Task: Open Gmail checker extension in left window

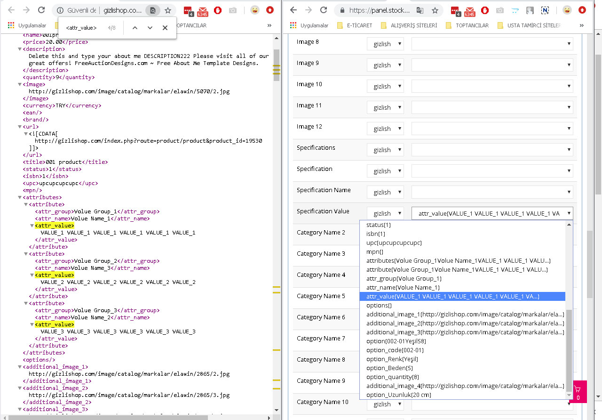Action: (x=203, y=10)
